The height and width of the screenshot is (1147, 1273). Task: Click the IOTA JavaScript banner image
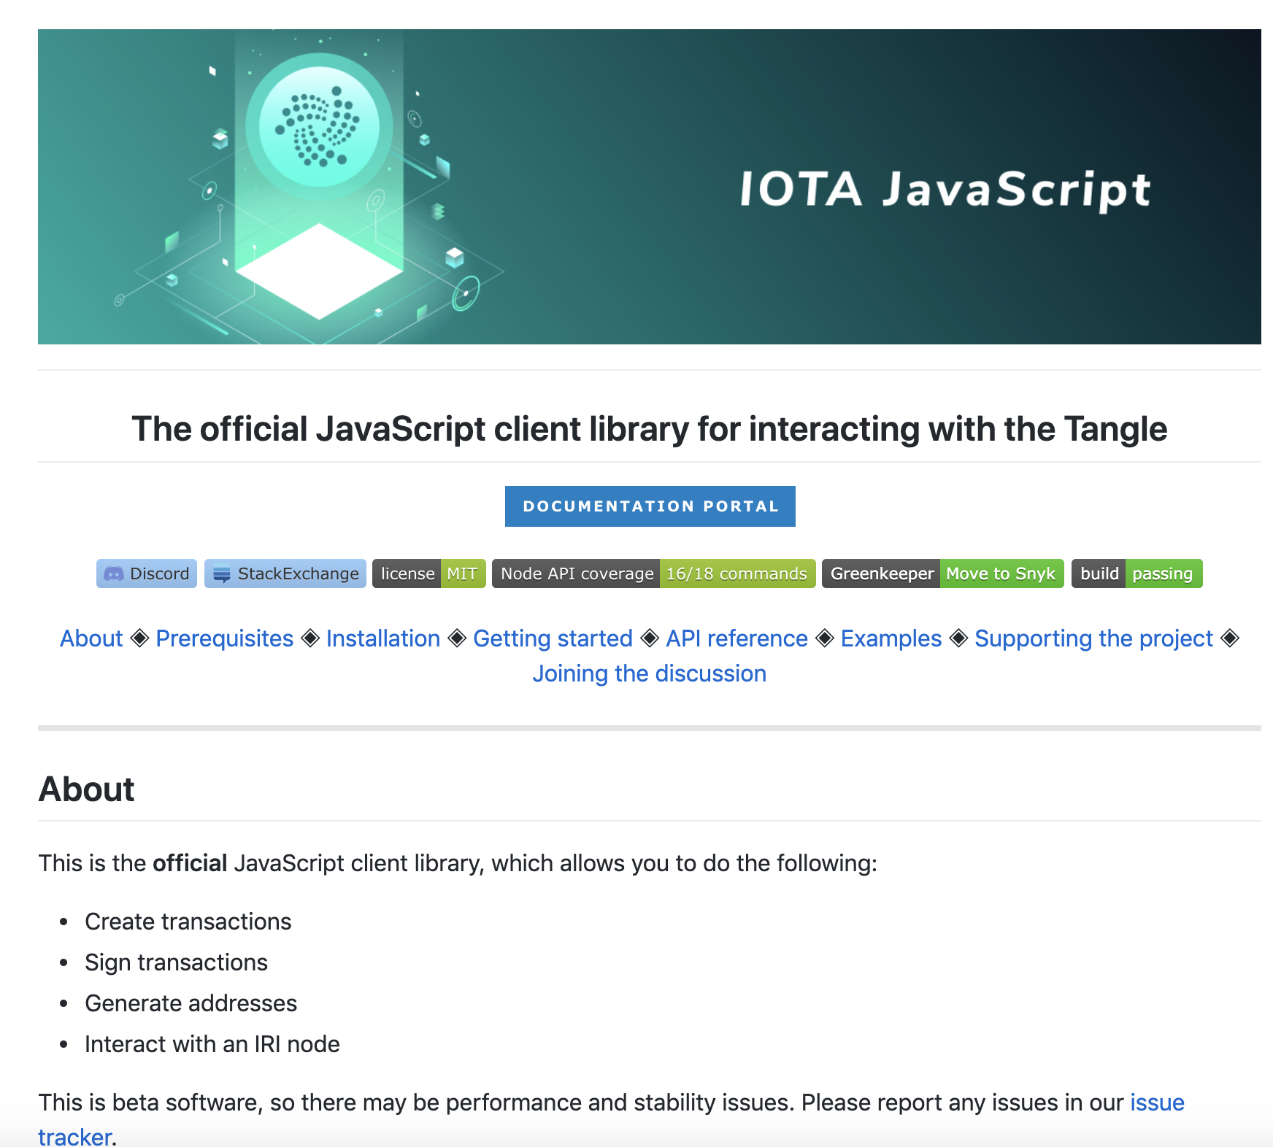tap(649, 187)
